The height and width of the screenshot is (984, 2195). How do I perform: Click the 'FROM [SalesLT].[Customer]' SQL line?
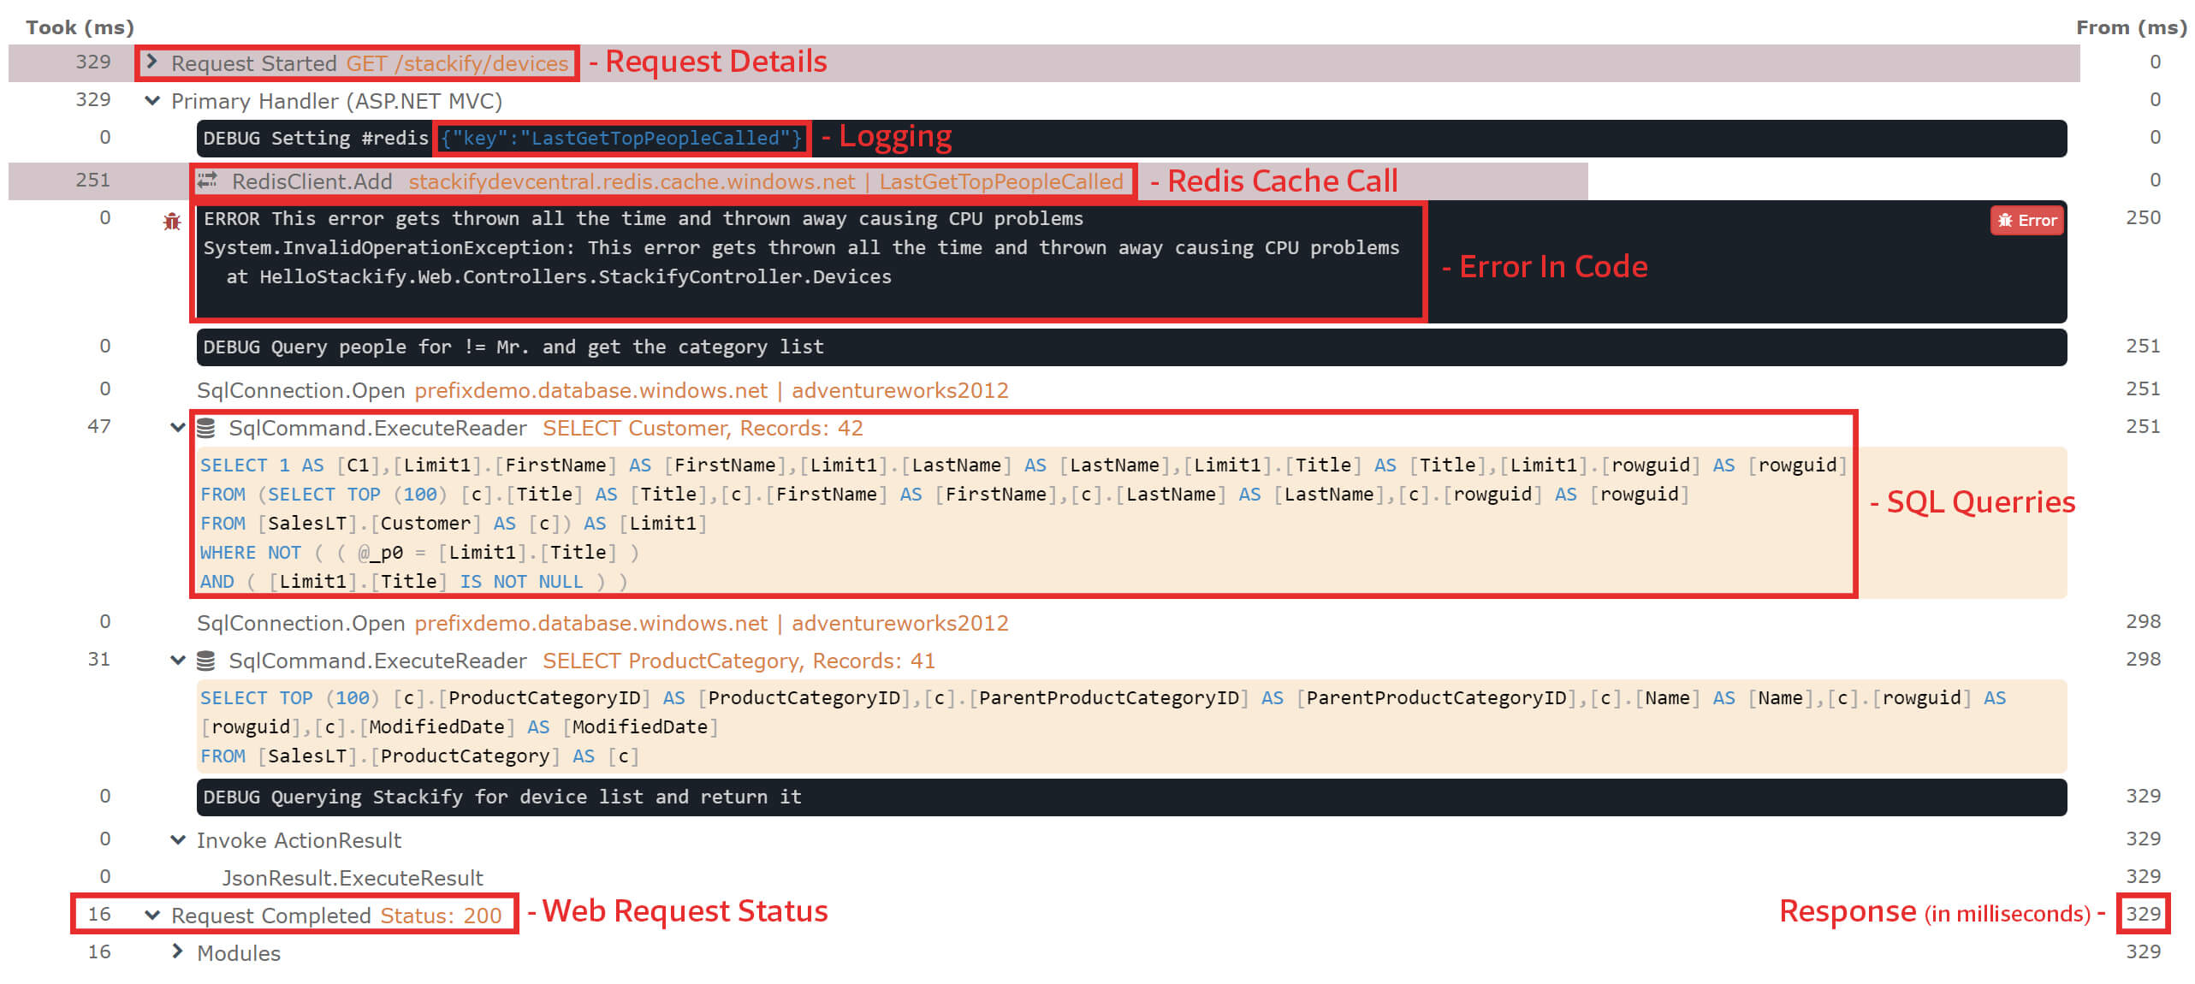(x=454, y=524)
